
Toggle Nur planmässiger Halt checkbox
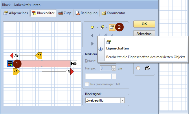pos(87,84)
